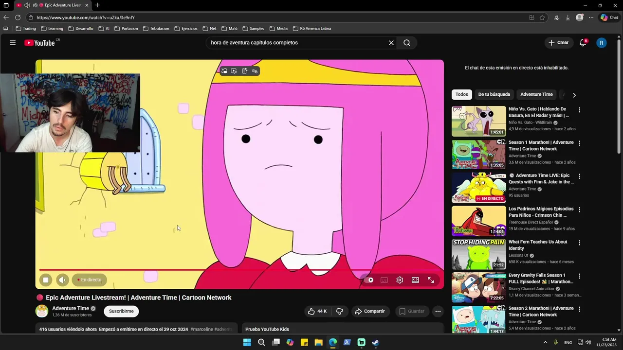Open the Desarrollo bookmarks folder

click(80, 28)
